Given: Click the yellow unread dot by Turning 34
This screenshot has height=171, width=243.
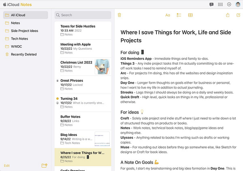Looking at the screenshot, I should point(58,98).
